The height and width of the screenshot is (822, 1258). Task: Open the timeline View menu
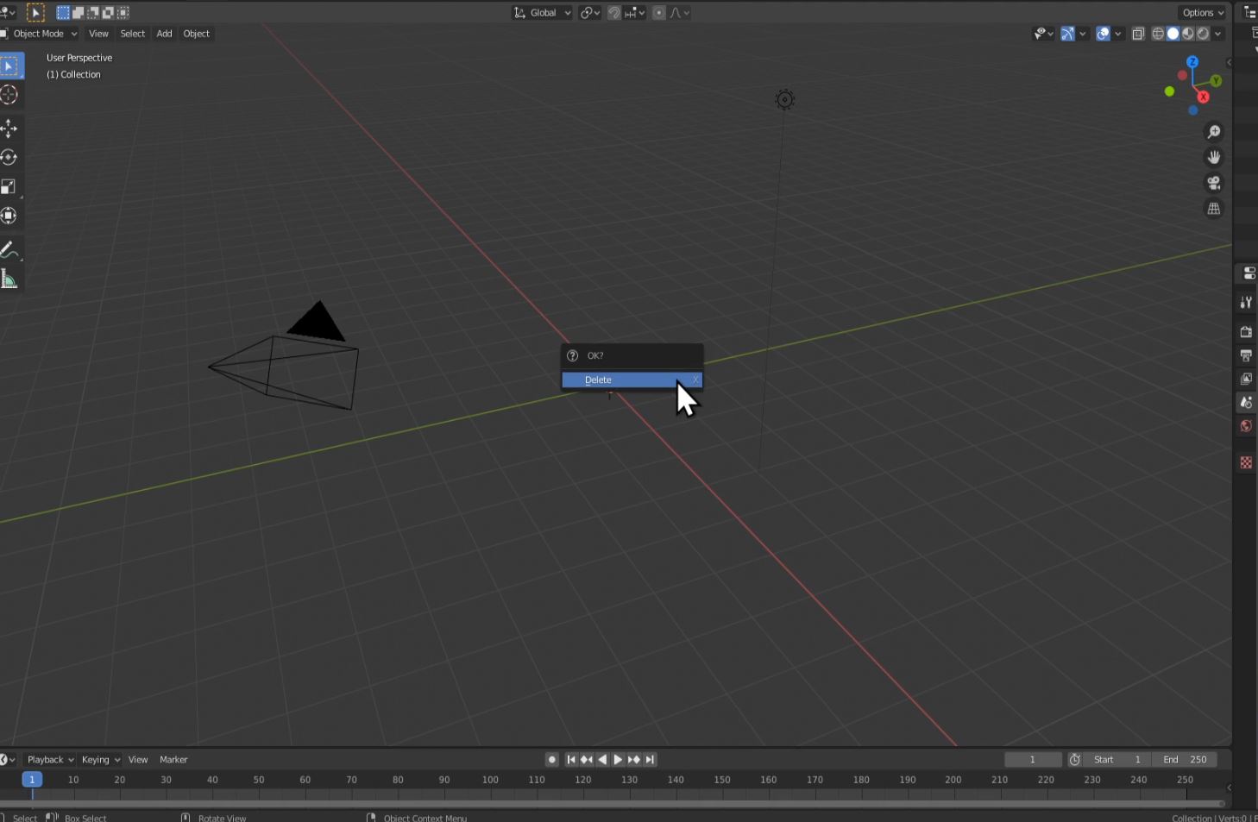point(138,760)
